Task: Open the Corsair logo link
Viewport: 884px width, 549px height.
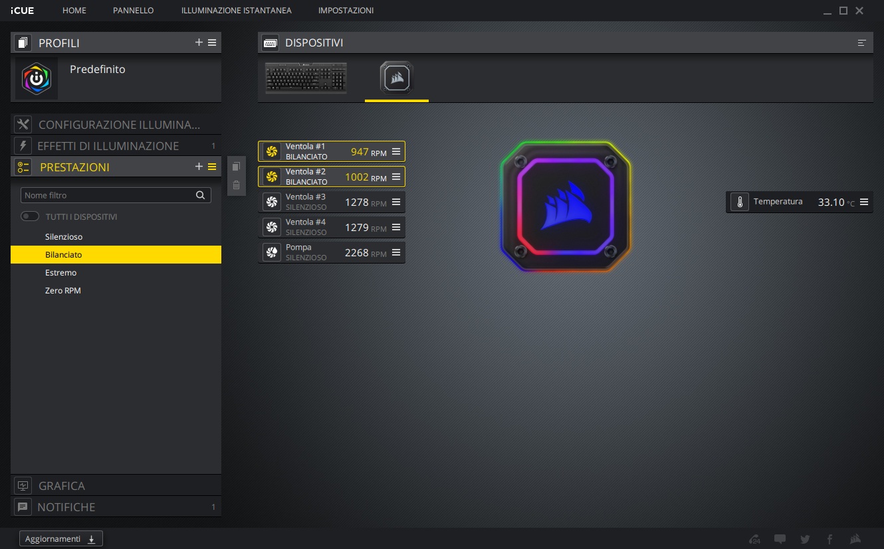Action: click(855, 539)
